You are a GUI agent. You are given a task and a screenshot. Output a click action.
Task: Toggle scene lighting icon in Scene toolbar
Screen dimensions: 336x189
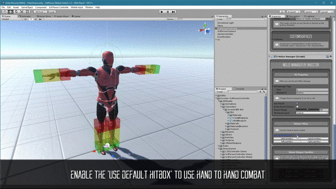coord(31,19)
